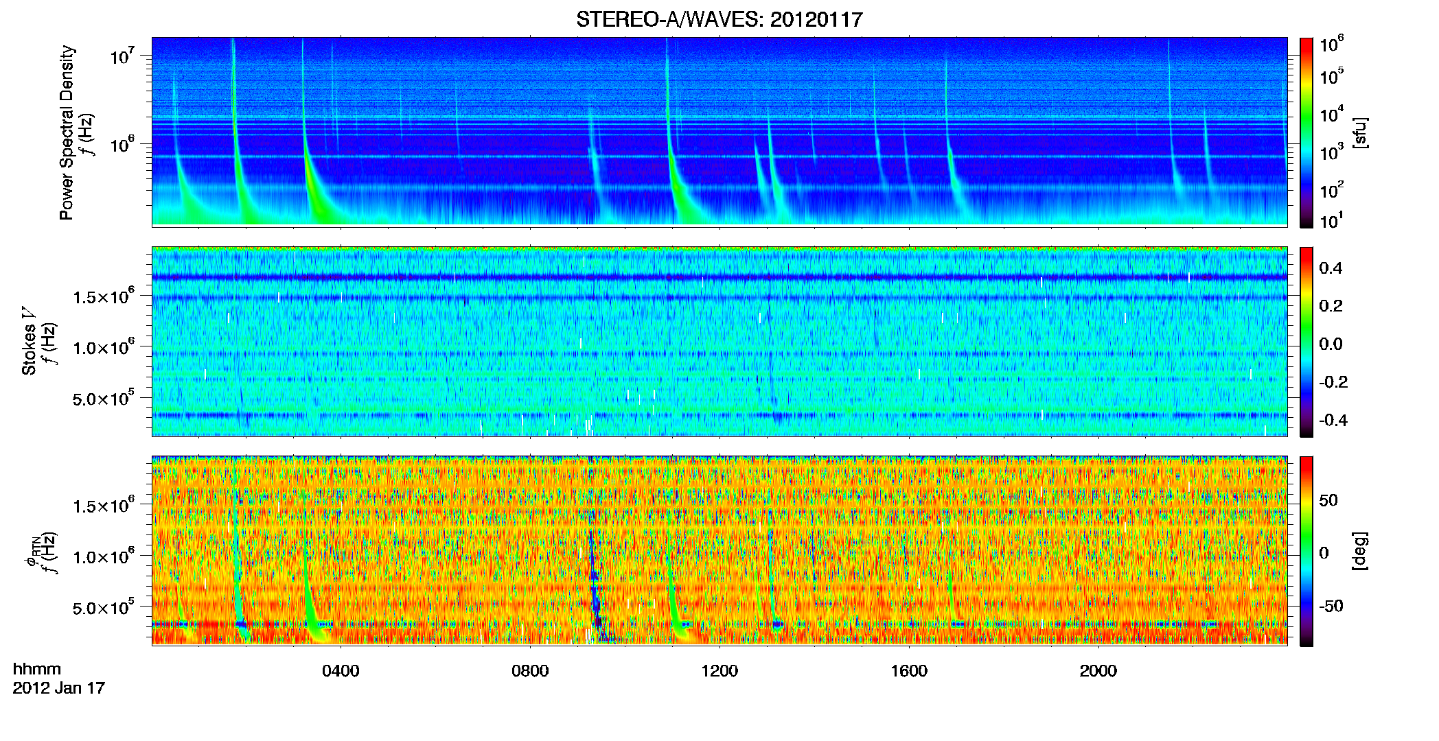The width and height of the screenshot is (1439, 741).
Task: Click the 1.0×10^6 tick in Stokes V panel
Action: click(103, 347)
